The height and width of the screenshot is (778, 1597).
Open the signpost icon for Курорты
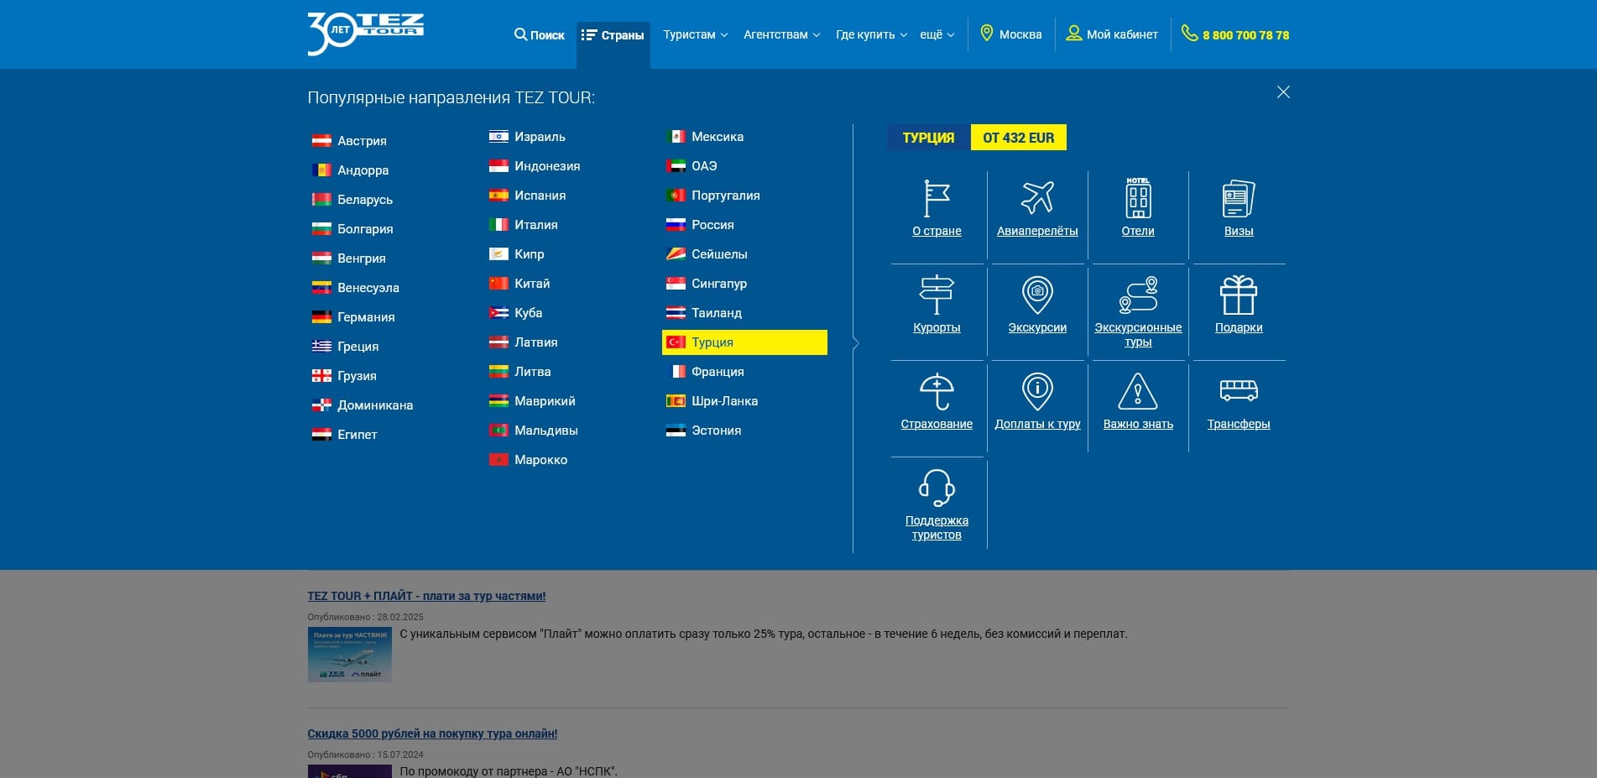pyautogui.click(x=937, y=295)
